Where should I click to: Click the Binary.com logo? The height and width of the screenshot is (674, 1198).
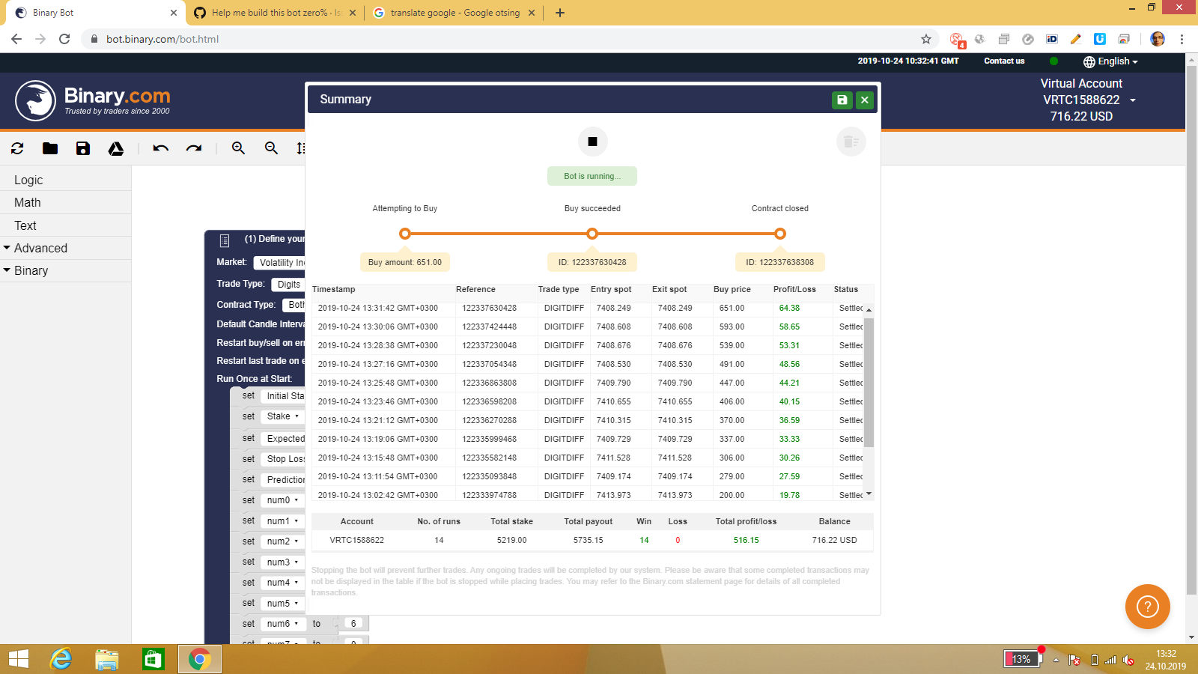click(93, 100)
